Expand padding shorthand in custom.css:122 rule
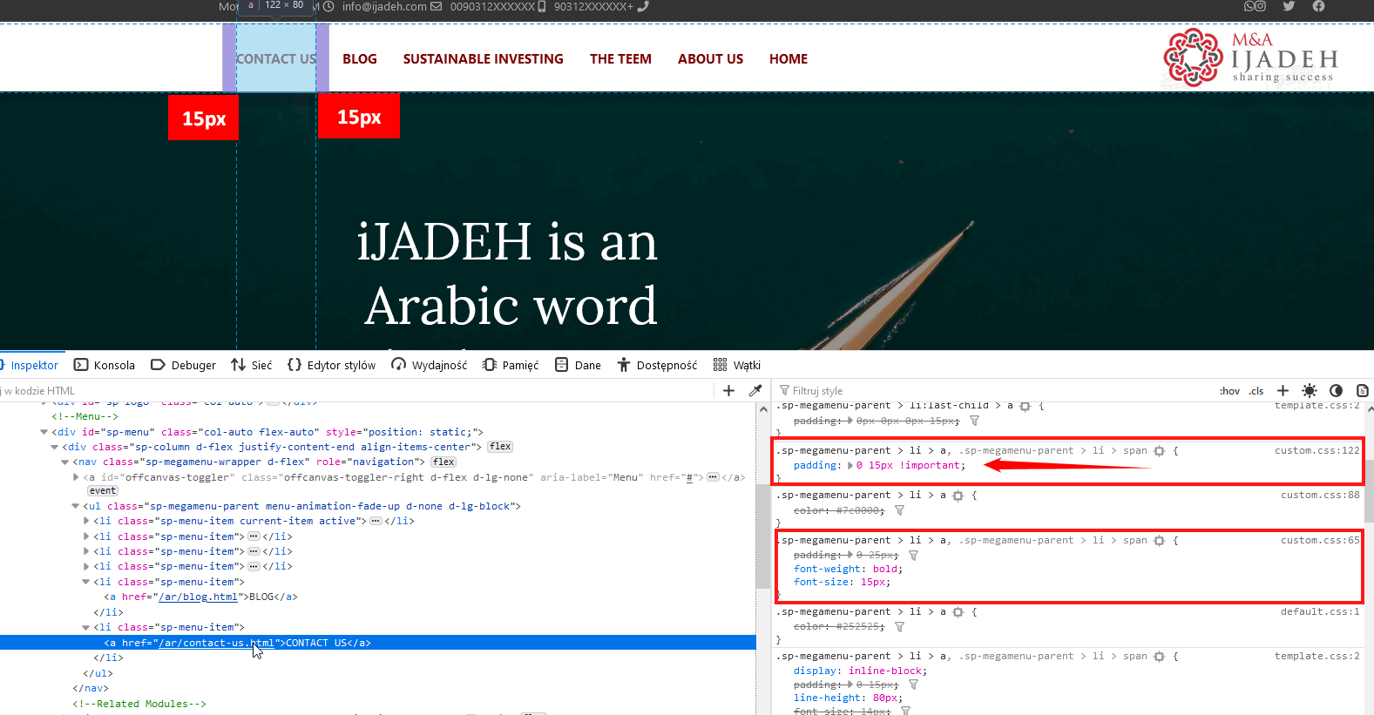The width and height of the screenshot is (1374, 715). click(850, 466)
